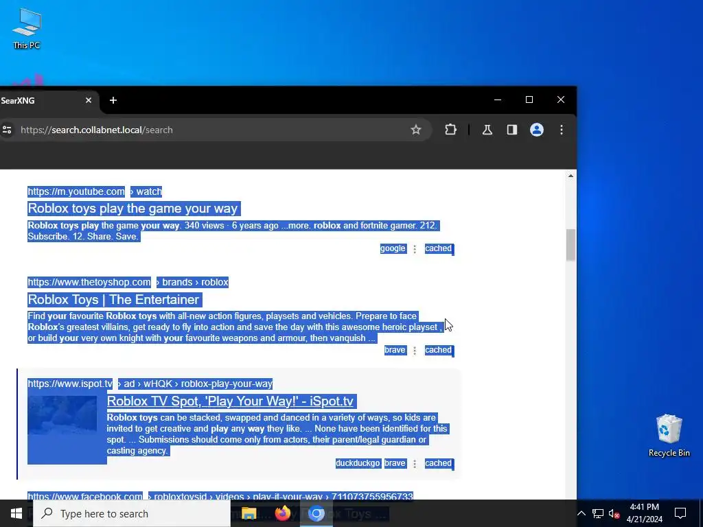Click the brave label on Entertainer result

(395, 350)
